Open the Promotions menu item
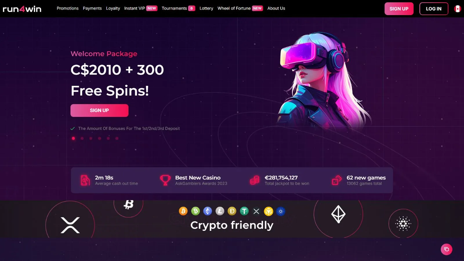 [x=68, y=8]
